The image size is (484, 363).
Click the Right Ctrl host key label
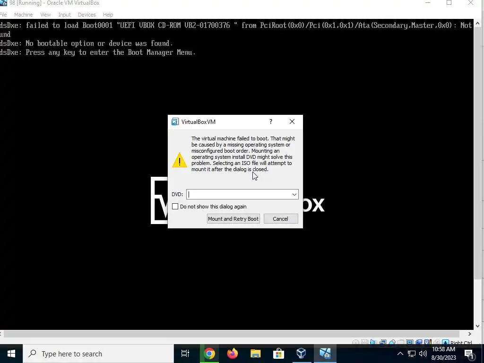click(x=461, y=343)
